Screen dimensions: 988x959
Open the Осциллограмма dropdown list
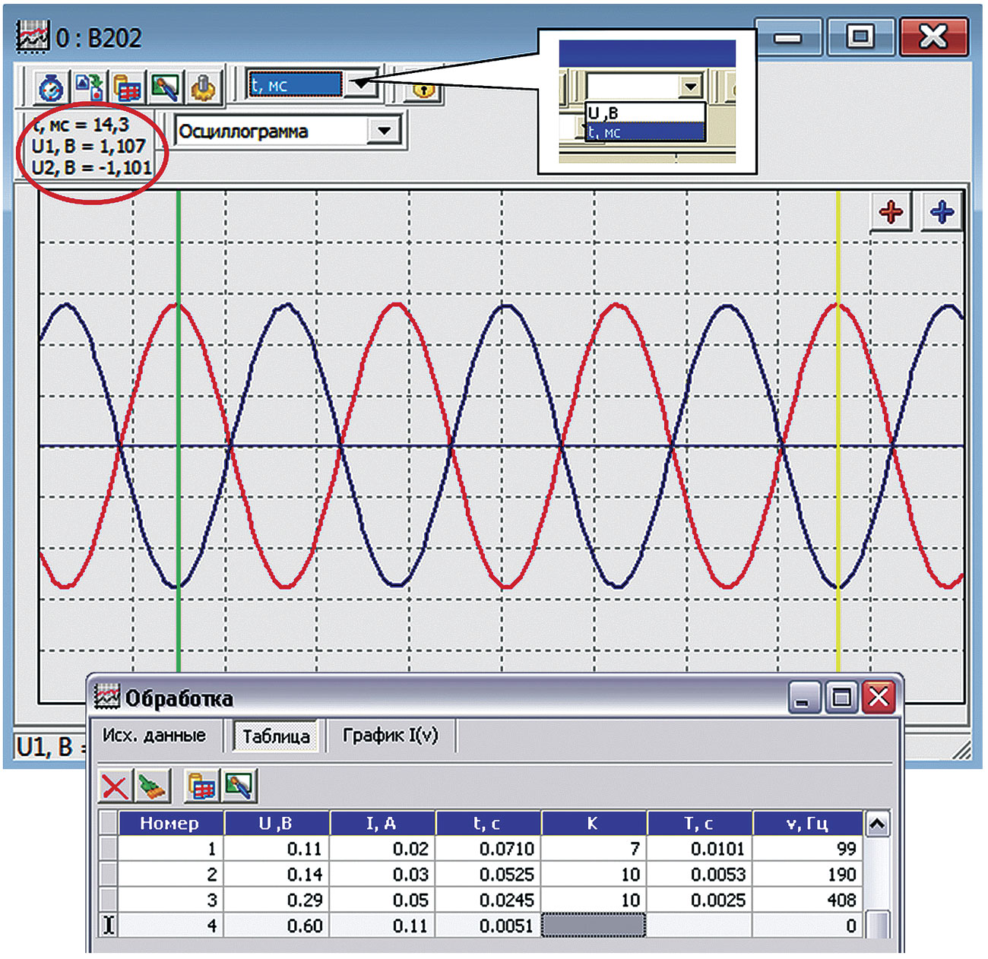[384, 131]
